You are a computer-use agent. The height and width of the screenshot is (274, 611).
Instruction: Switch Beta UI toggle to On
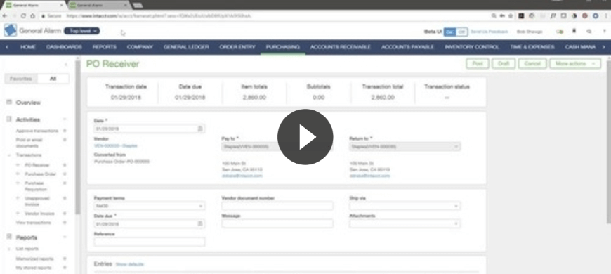(450, 32)
